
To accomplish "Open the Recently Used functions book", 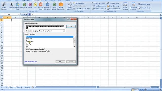I will tap(18, 6).
